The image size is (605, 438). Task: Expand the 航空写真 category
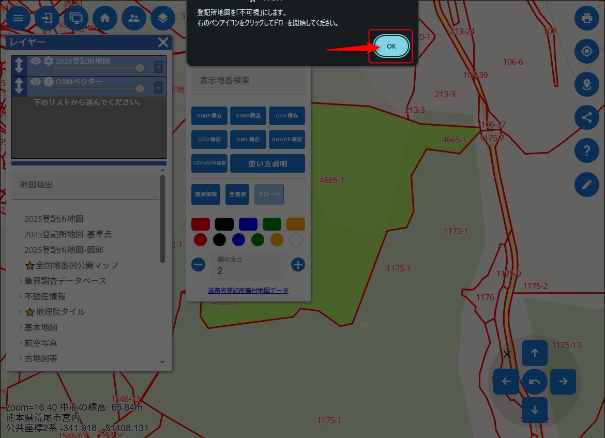click(41, 343)
